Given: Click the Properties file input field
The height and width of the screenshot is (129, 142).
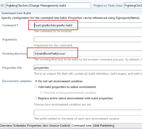Looking at the screenshot, I should tap(88, 68).
